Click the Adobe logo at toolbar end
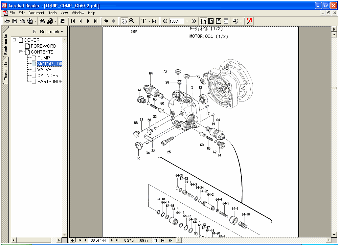Image resolution: width=339 pixels, height=245 pixels. click(x=249, y=21)
